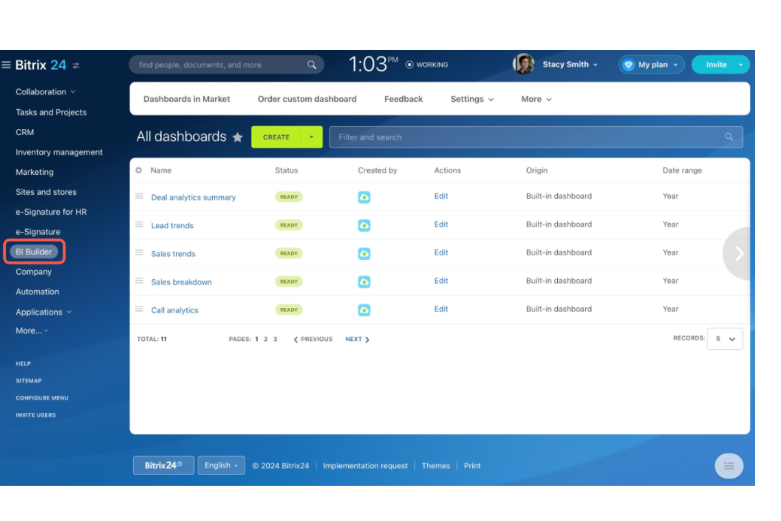Click the WORKING status indicator
This screenshot has width=781, height=521.
[x=427, y=64]
